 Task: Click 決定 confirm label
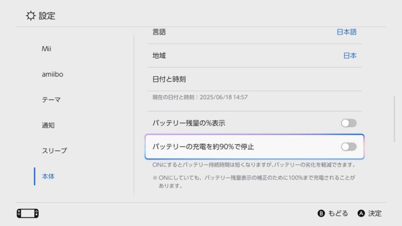coord(375,213)
